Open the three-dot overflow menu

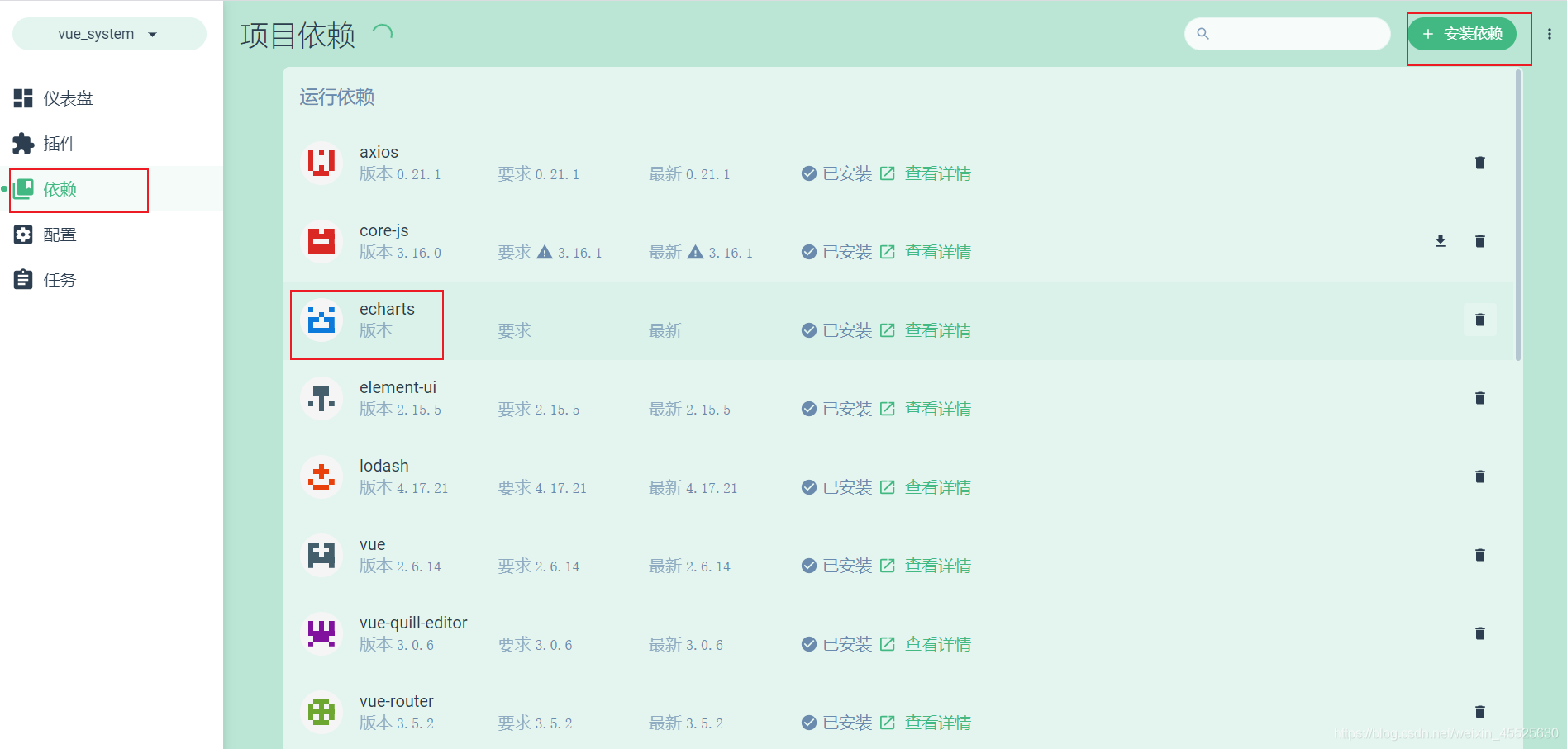1550,33
